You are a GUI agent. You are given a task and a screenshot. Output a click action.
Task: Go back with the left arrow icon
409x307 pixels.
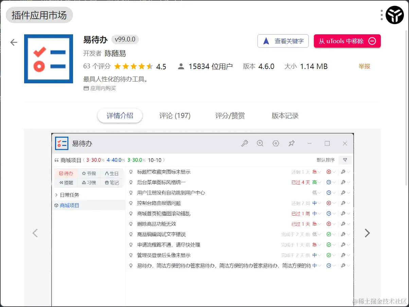14,42
